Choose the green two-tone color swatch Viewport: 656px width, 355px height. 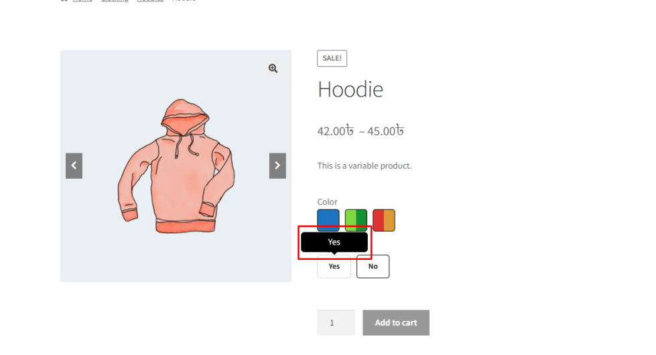[356, 220]
